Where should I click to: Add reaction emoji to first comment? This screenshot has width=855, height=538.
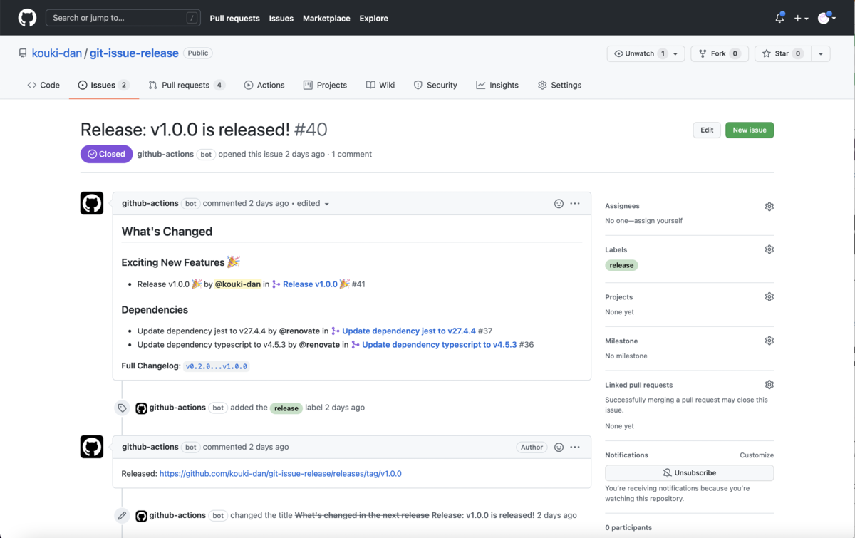(559, 203)
